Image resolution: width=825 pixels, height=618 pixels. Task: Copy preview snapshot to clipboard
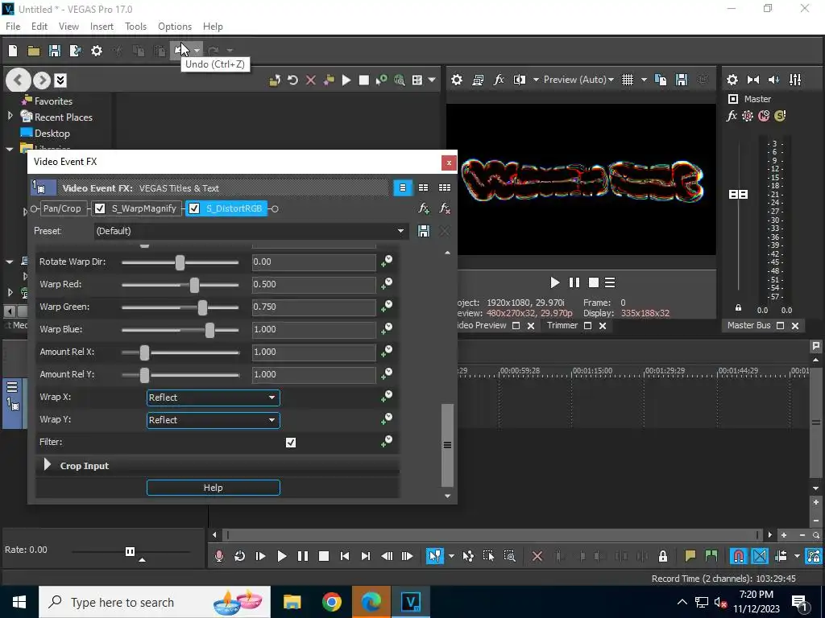(661, 80)
